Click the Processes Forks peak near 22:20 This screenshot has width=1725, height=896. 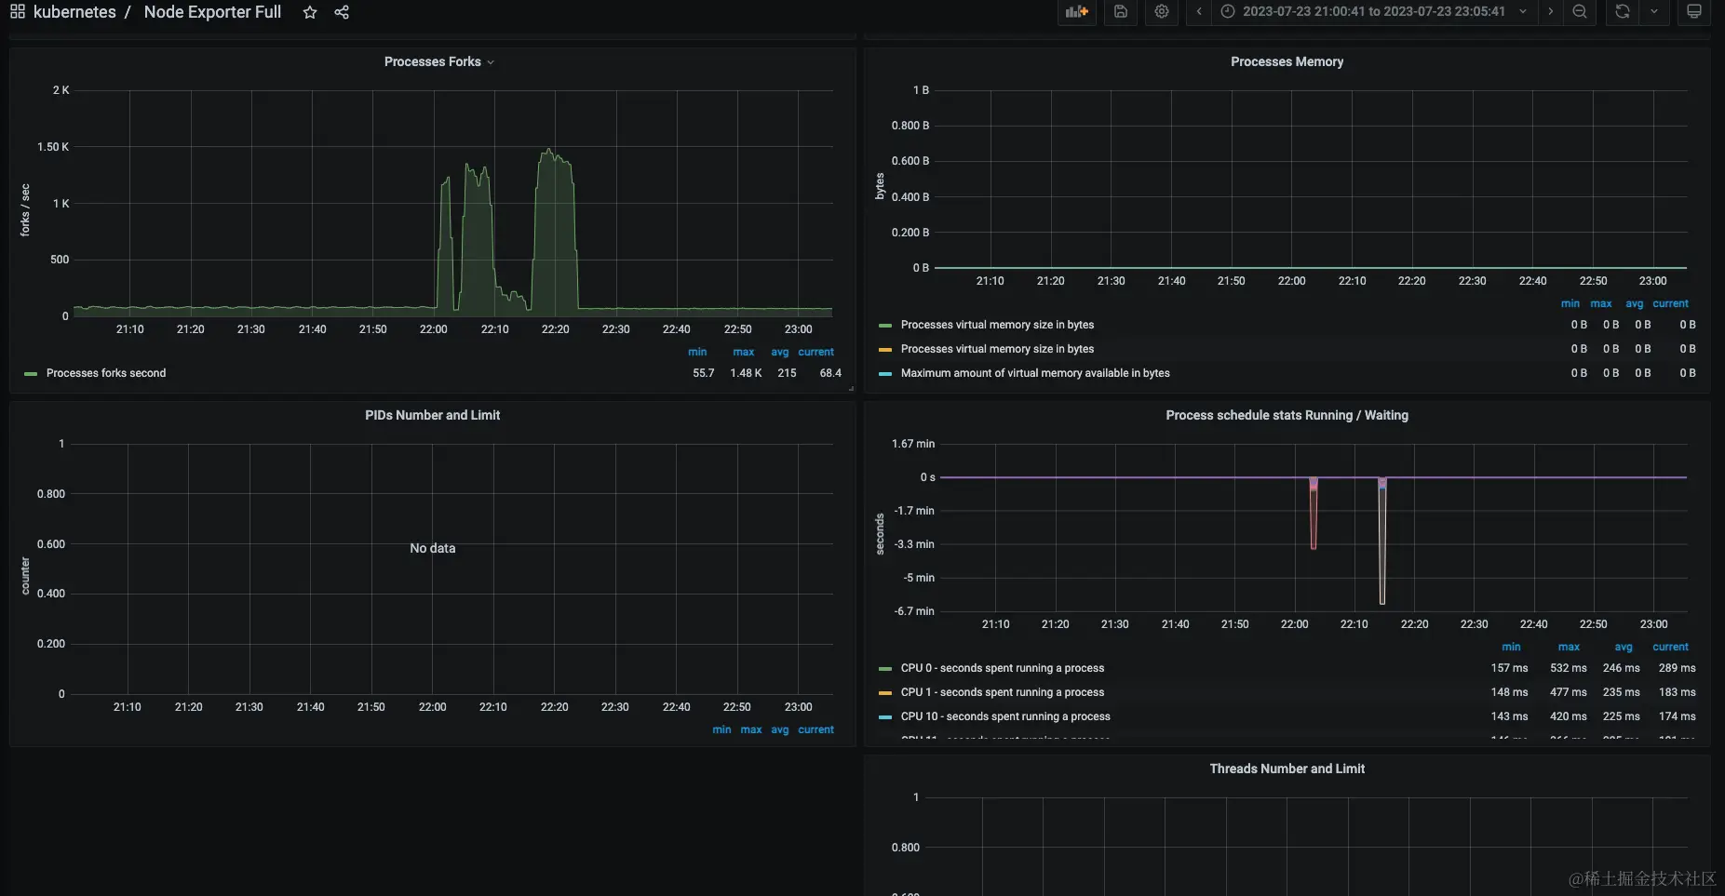[x=549, y=150]
